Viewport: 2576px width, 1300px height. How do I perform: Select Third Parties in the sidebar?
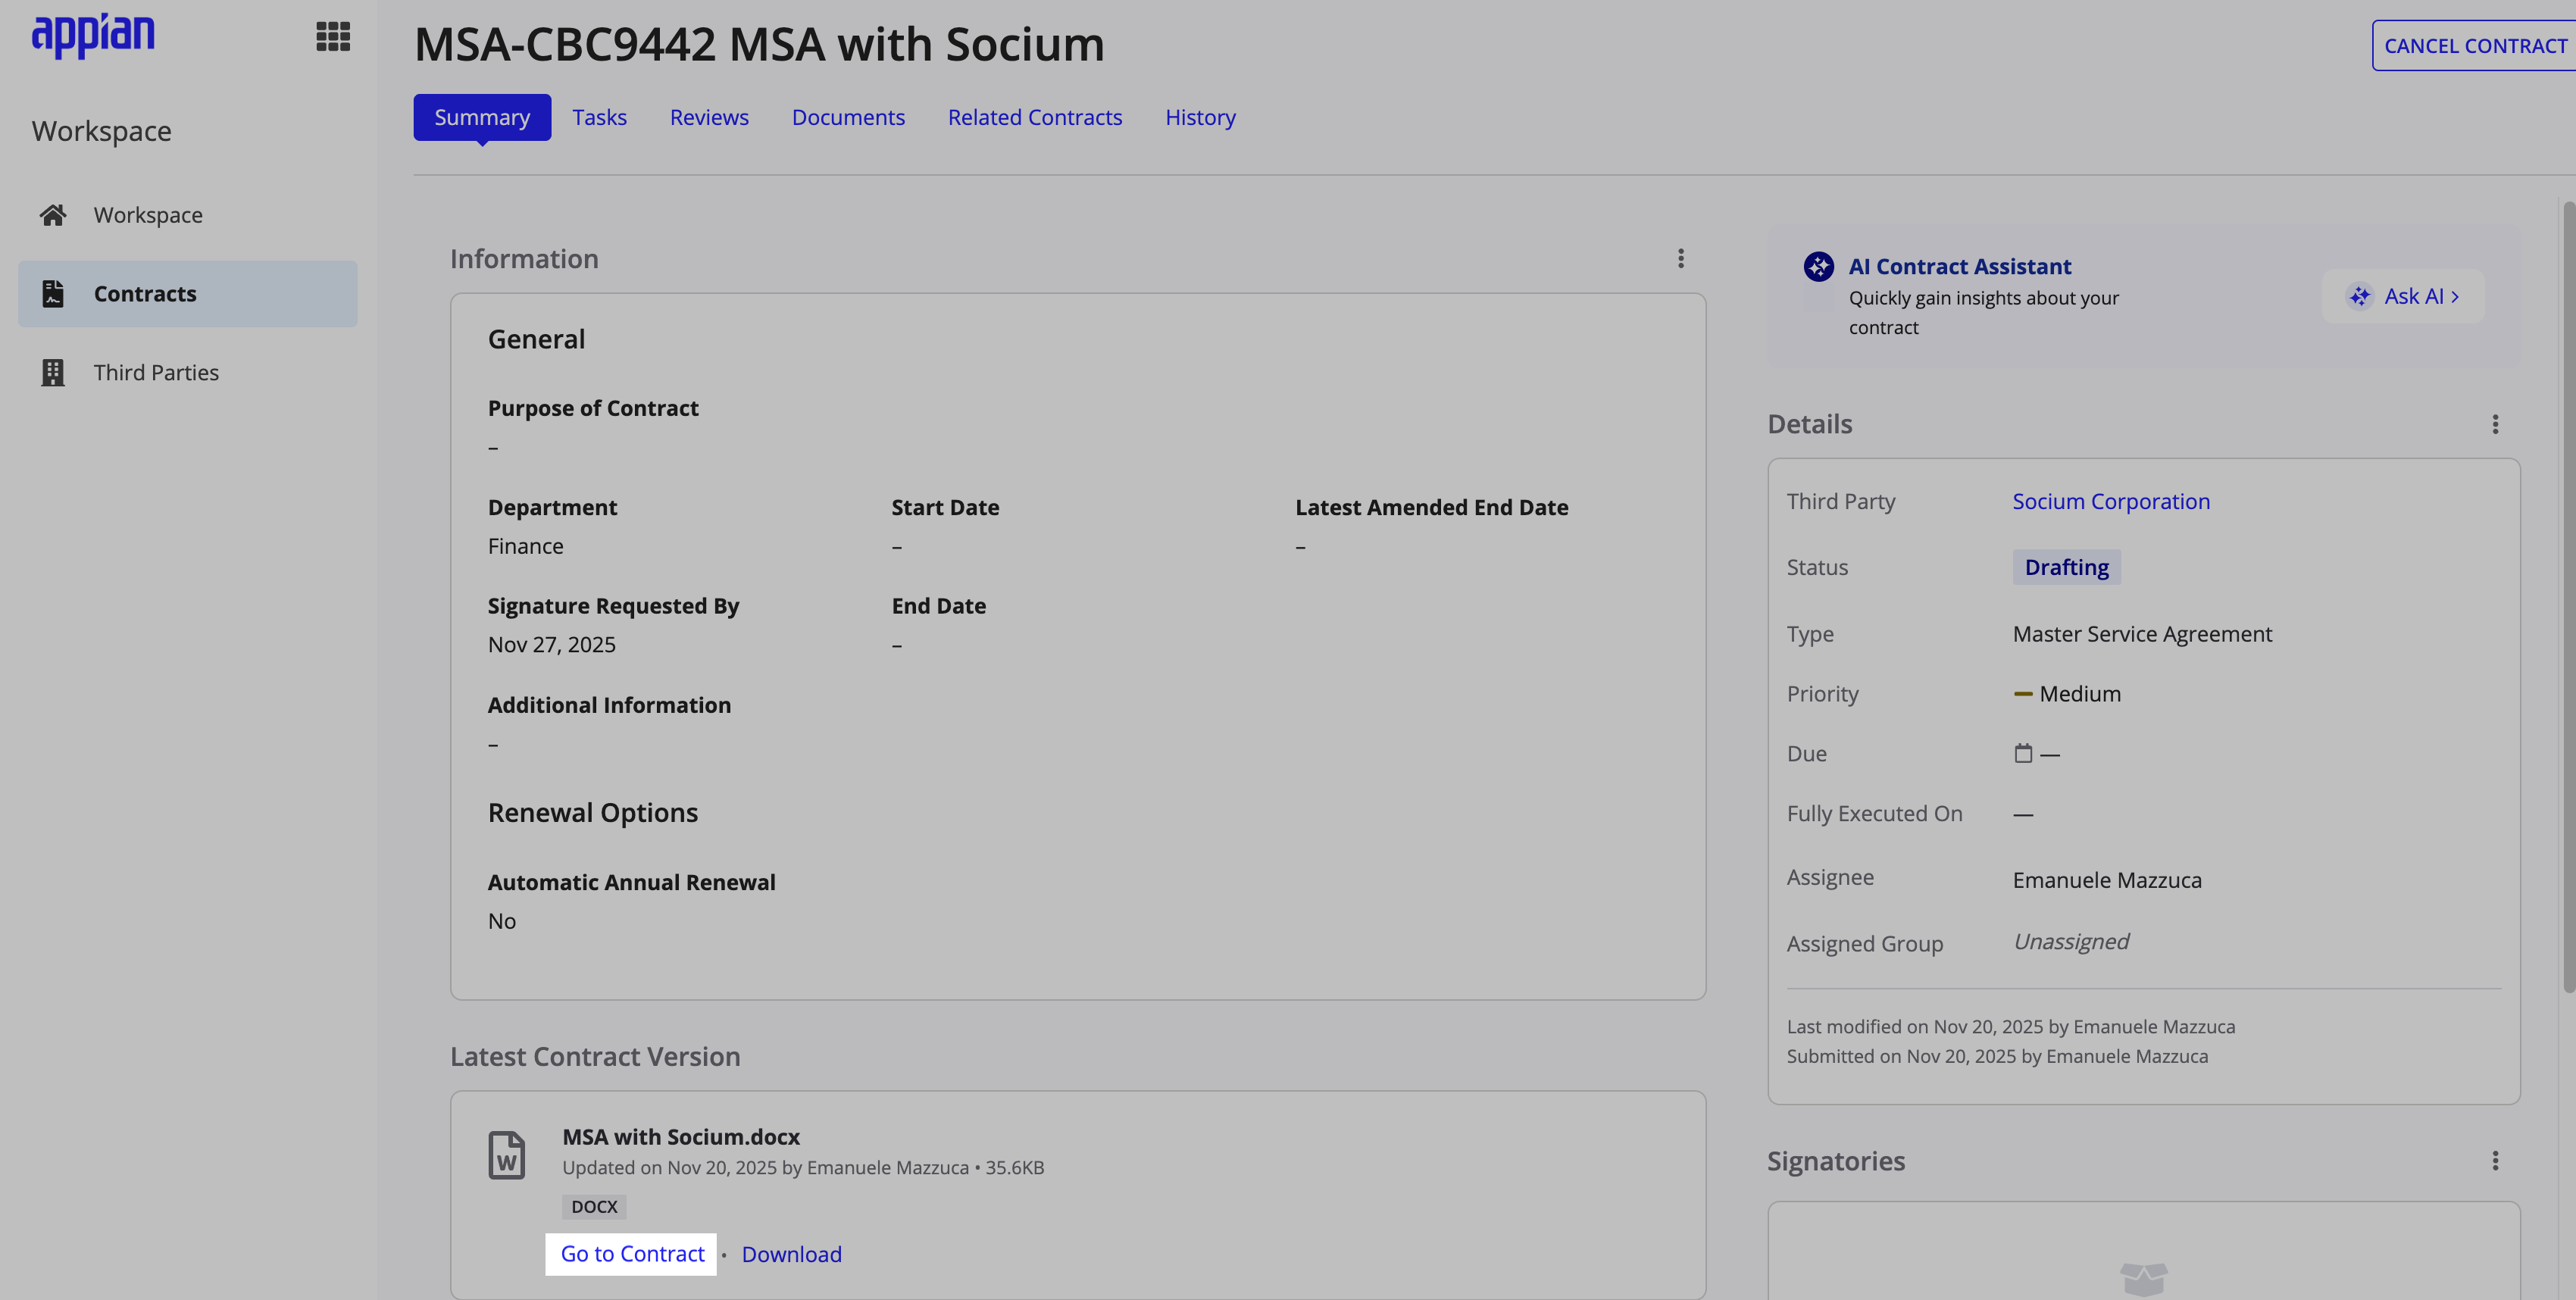(188, 372)
